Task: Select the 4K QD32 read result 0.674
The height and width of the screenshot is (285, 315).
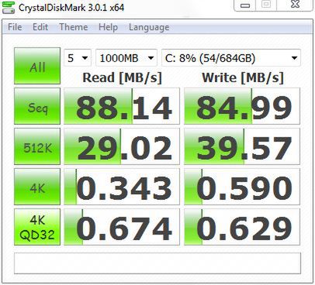Action: (122, 227)
